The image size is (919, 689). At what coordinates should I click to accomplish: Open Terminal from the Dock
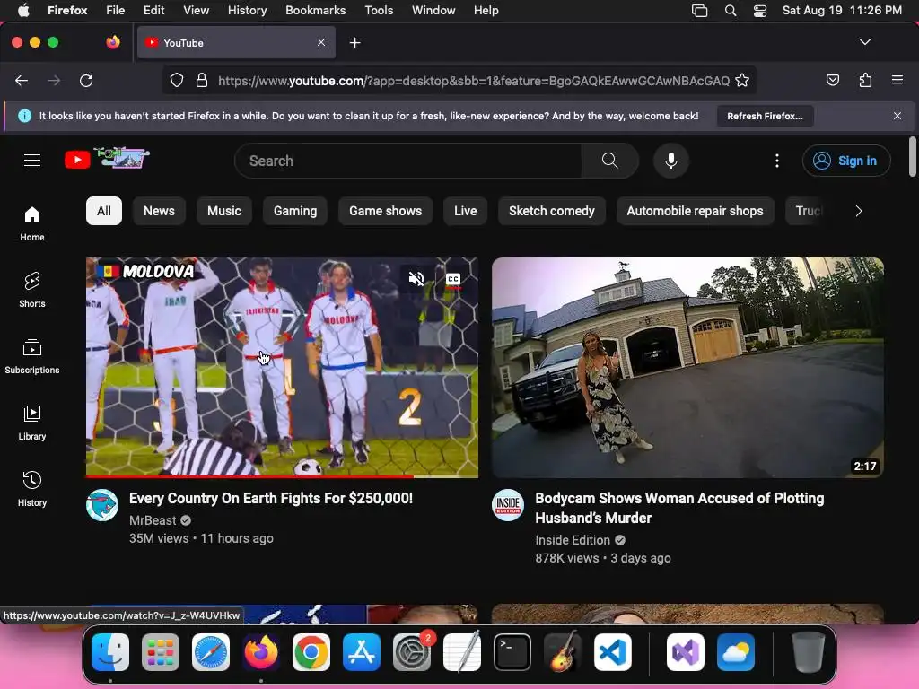pyautogui.click(x=512, y=652)
